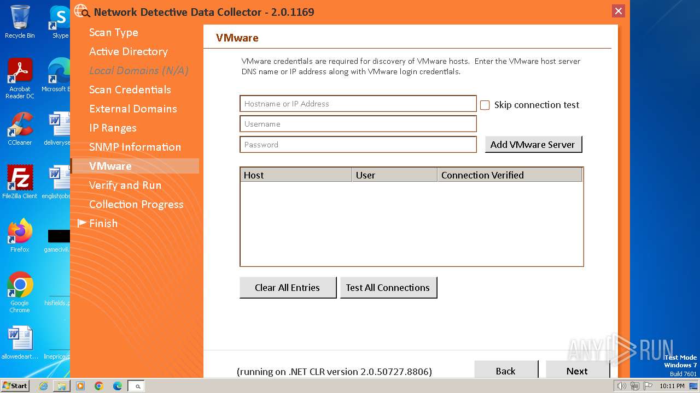
Task: Click the VMware page heading
Action: (237, 38)
